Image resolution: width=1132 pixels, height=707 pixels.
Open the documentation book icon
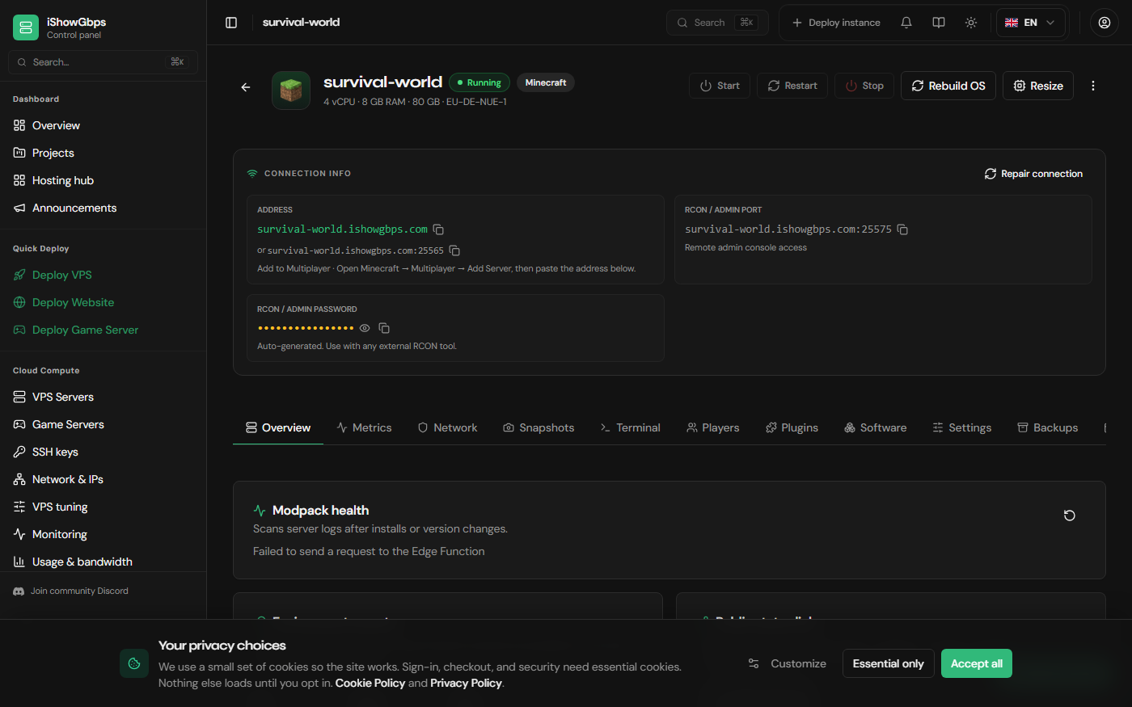[x=939, y=23]
